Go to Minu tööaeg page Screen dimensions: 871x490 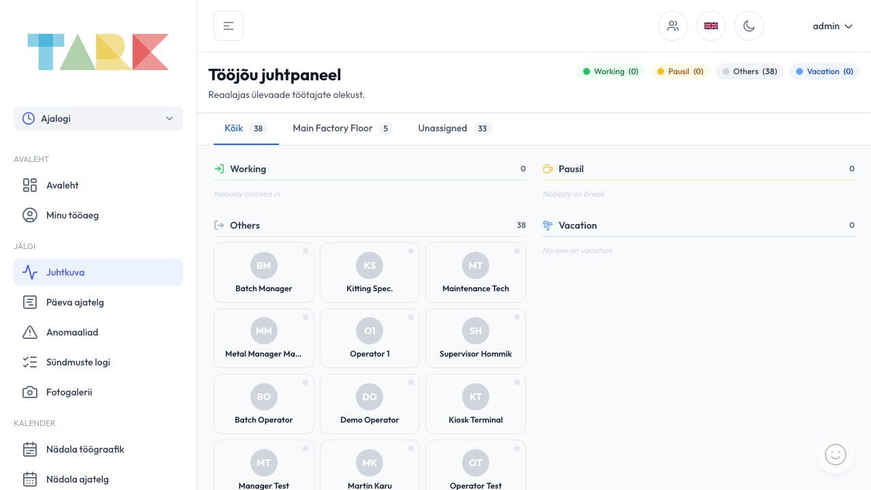[72, 215]
